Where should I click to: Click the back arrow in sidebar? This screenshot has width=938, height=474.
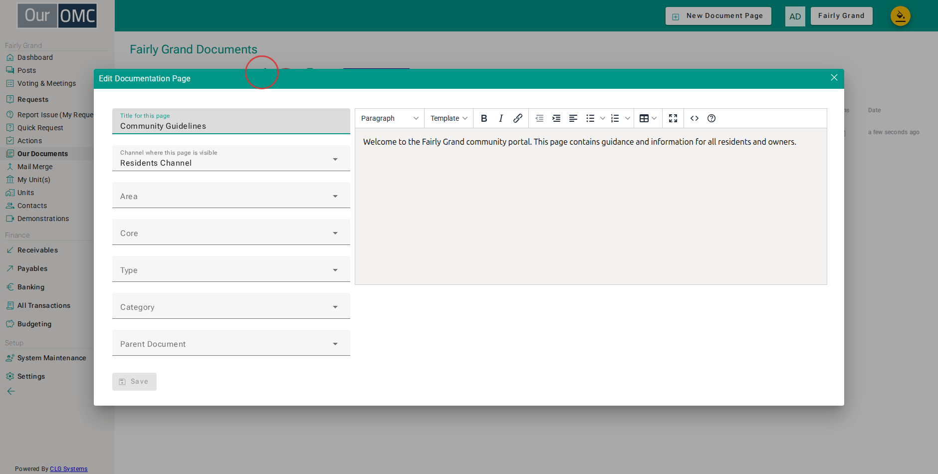pos(11,391)
